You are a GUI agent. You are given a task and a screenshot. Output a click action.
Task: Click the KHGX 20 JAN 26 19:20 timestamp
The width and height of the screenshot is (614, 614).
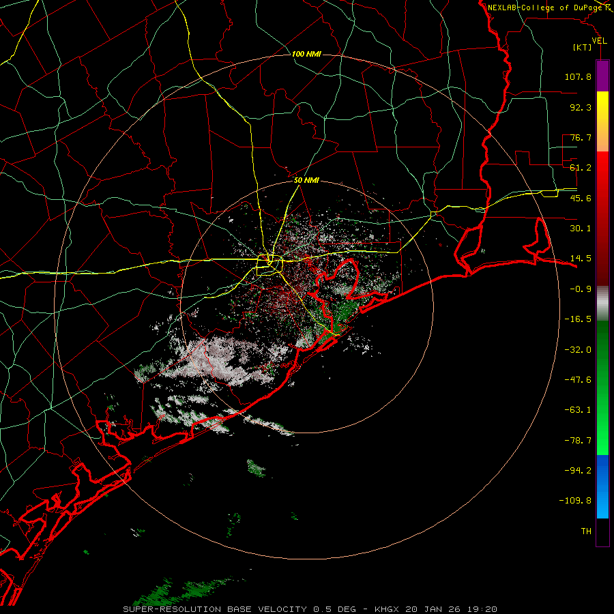click(436, 609)
